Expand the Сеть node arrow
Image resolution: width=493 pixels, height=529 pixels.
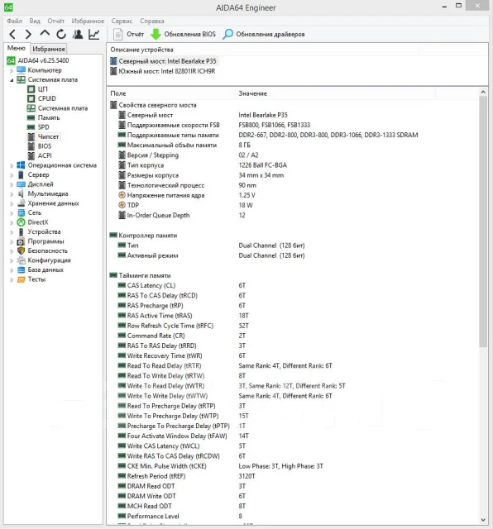pos(12,213)
